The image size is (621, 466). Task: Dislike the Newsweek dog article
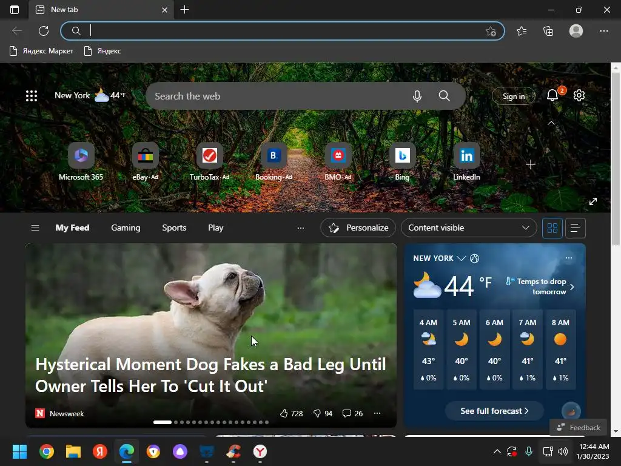click(323, 413)
